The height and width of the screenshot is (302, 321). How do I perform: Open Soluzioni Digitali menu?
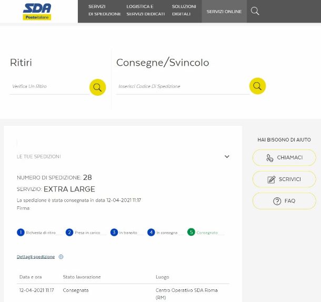(x=184, y=10)
